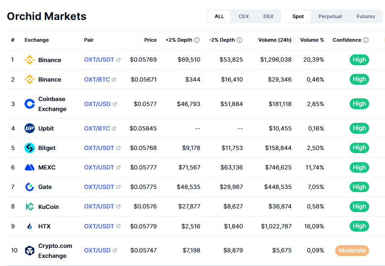385x266 pixels.
Task: Switch filter to DEX exchanges
Action: (x=269, y=16)
